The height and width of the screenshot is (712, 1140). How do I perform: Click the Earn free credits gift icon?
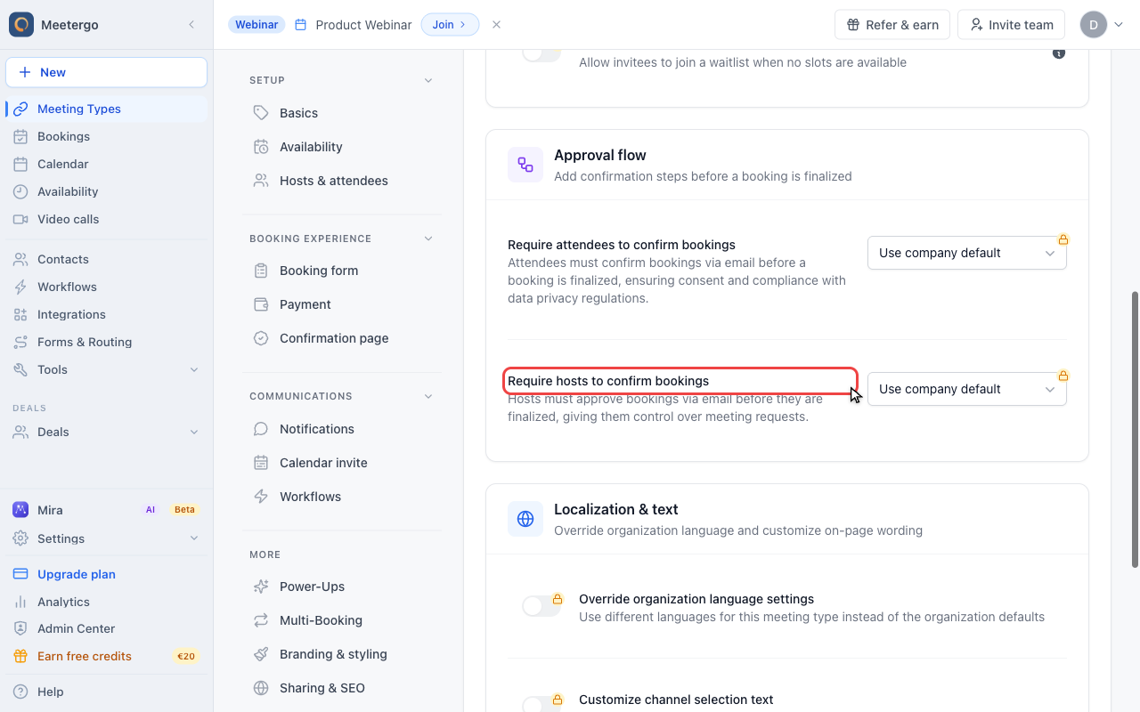coord(20,656)
